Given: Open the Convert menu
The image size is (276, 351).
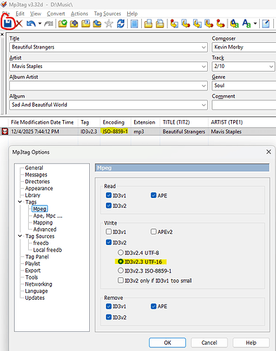Looking at the screenshot, I should point(55,13).
